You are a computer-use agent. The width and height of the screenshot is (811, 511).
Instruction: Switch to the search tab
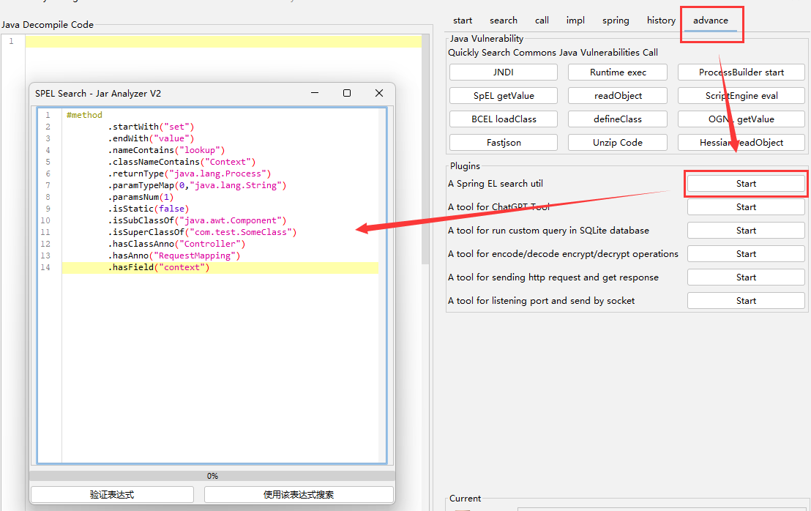coord(503,20)
